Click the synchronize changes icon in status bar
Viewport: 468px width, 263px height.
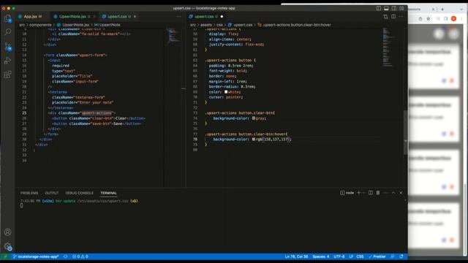coord(65,256)
